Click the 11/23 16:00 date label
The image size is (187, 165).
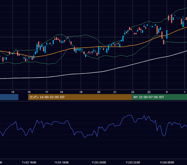pos(29,162)
